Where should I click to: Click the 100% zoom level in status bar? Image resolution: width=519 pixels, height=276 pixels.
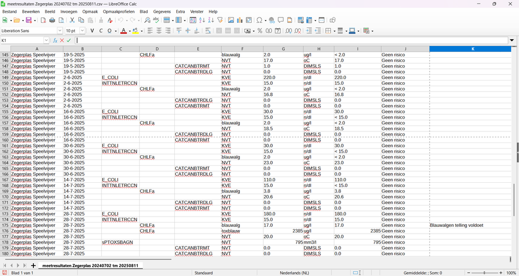tap(512, 273)
